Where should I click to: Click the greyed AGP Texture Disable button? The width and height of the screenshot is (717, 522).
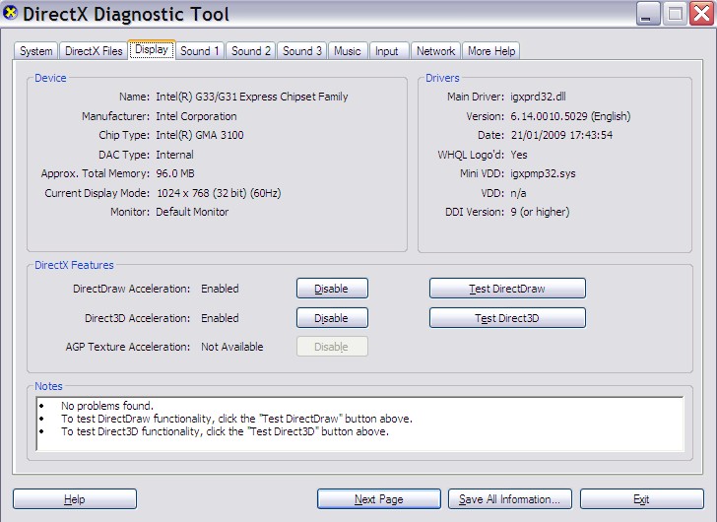click(x=332, y=347)
